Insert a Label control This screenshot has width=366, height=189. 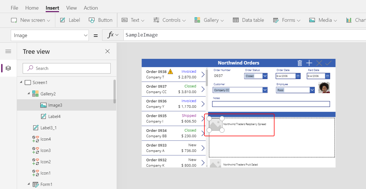click(70, 20)
